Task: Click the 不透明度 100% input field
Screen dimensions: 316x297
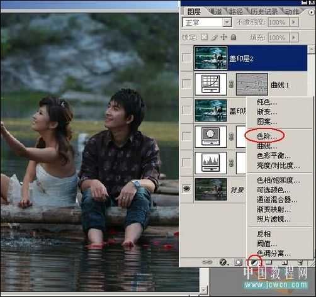Action: [278, 22]
